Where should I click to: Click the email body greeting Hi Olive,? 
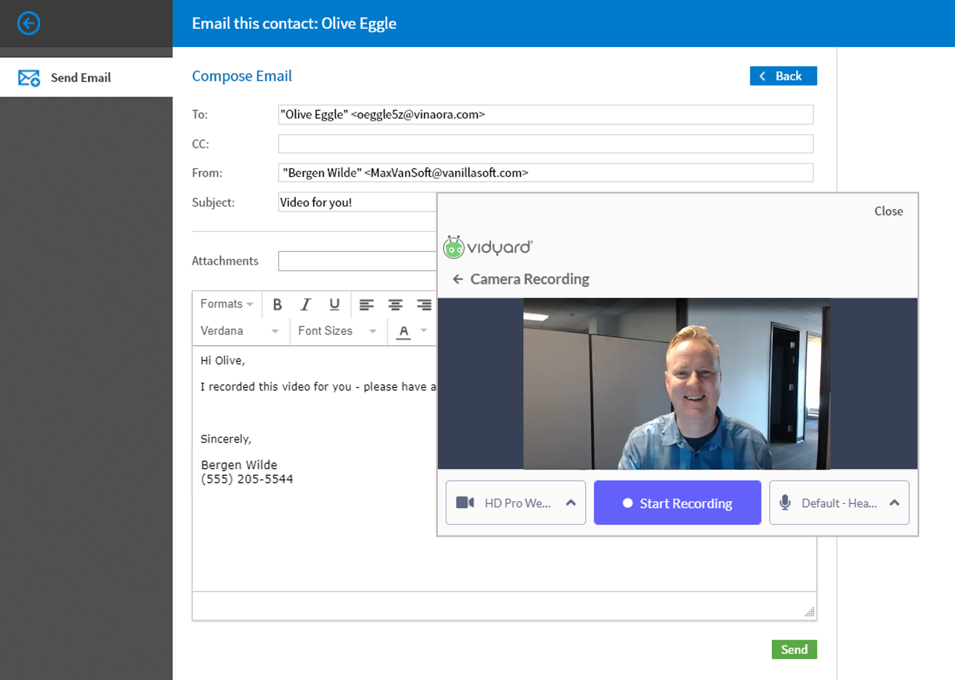pyautogui.click(x=222, y=361)
